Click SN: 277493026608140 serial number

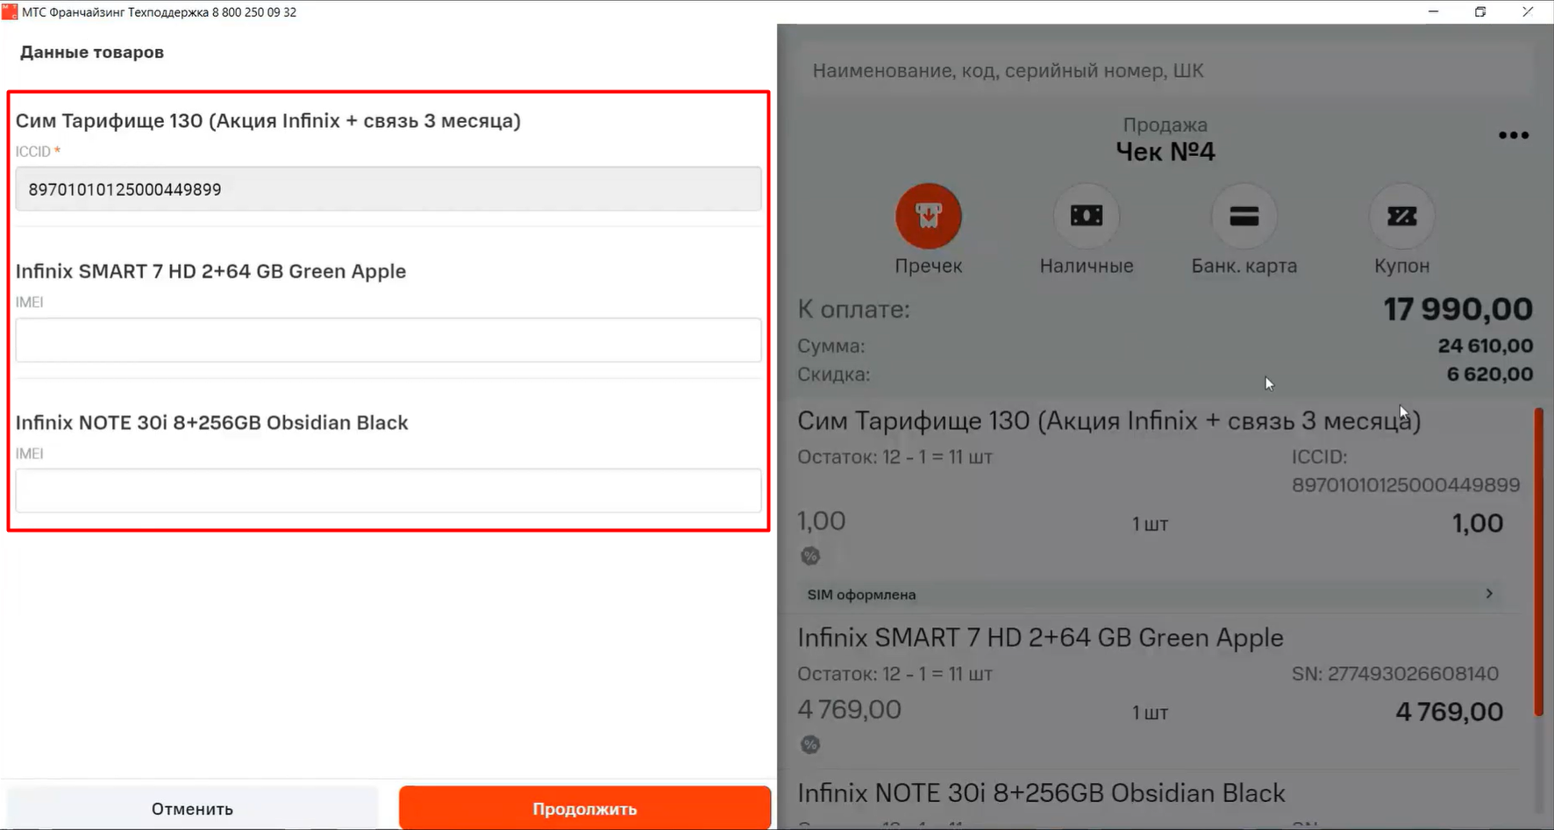[x=1395, y=674]
